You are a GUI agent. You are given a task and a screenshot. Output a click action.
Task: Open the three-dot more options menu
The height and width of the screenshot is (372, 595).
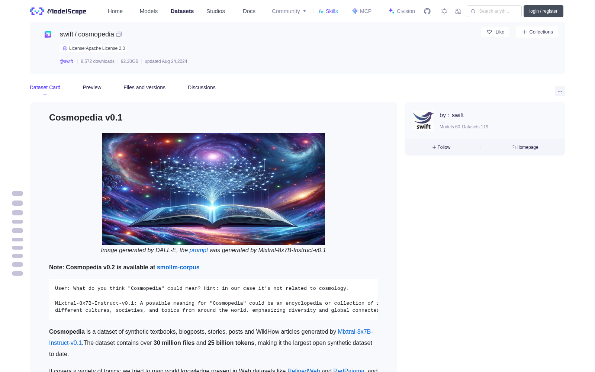coord(560,91)
